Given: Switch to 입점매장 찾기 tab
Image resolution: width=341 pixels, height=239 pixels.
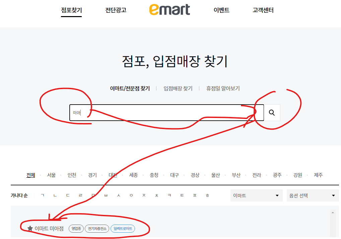Looking at the screenshot, I should point(178,88).
